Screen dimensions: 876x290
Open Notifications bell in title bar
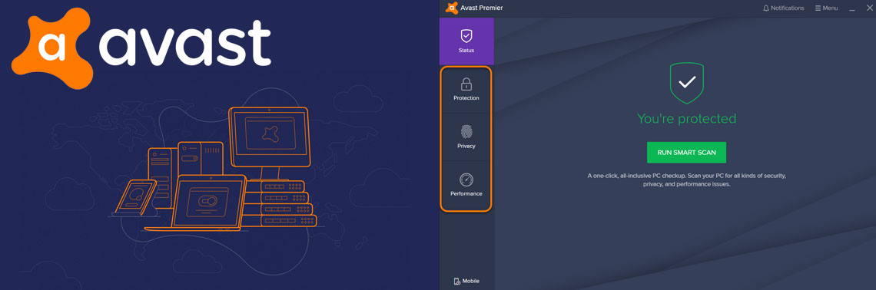point(783,8)
